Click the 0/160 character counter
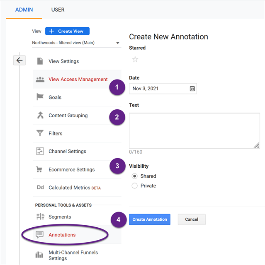Screen dimensions: 265x265 click(x=136, y=152)
